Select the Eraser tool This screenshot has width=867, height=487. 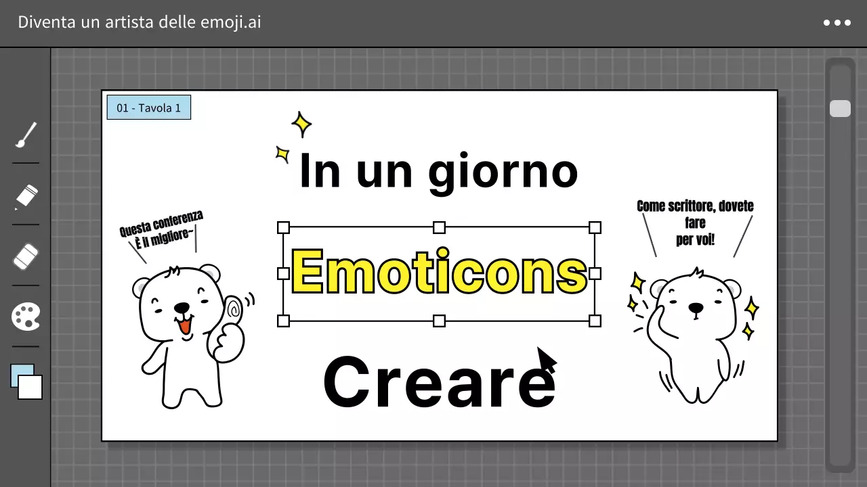pos(25,256)
